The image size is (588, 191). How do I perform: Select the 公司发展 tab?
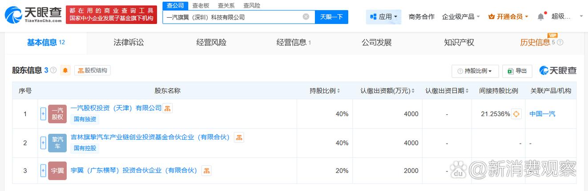coord(377,43)
